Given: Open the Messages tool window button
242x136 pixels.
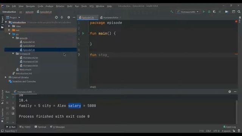Looking at the screenshot, I should pyautogui.click(x=57, y=127).
